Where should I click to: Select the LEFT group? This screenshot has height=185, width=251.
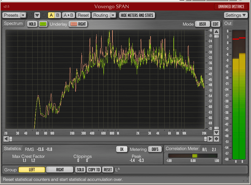32,170
